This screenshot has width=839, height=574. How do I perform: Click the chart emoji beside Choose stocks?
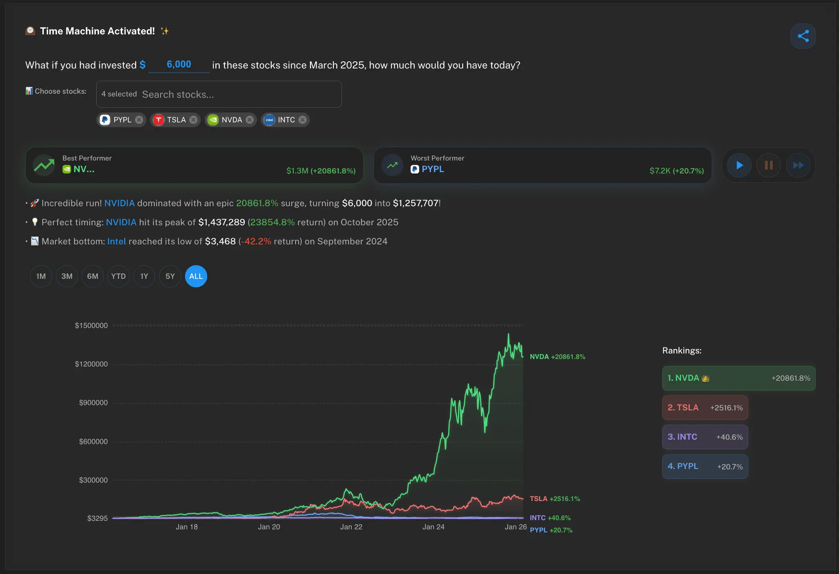pos(29,91)
